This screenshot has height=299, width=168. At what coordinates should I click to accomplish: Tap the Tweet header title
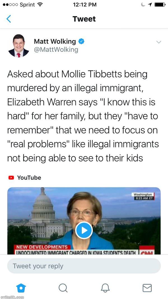84,19
